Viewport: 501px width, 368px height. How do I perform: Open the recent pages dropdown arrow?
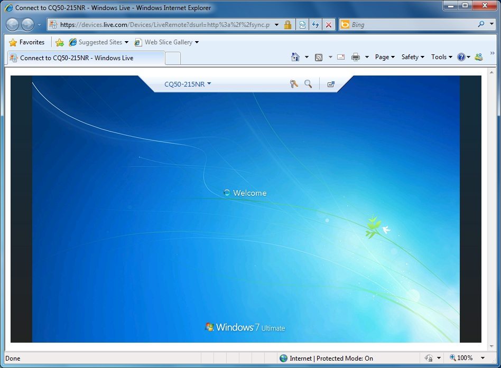pos(39,25)
